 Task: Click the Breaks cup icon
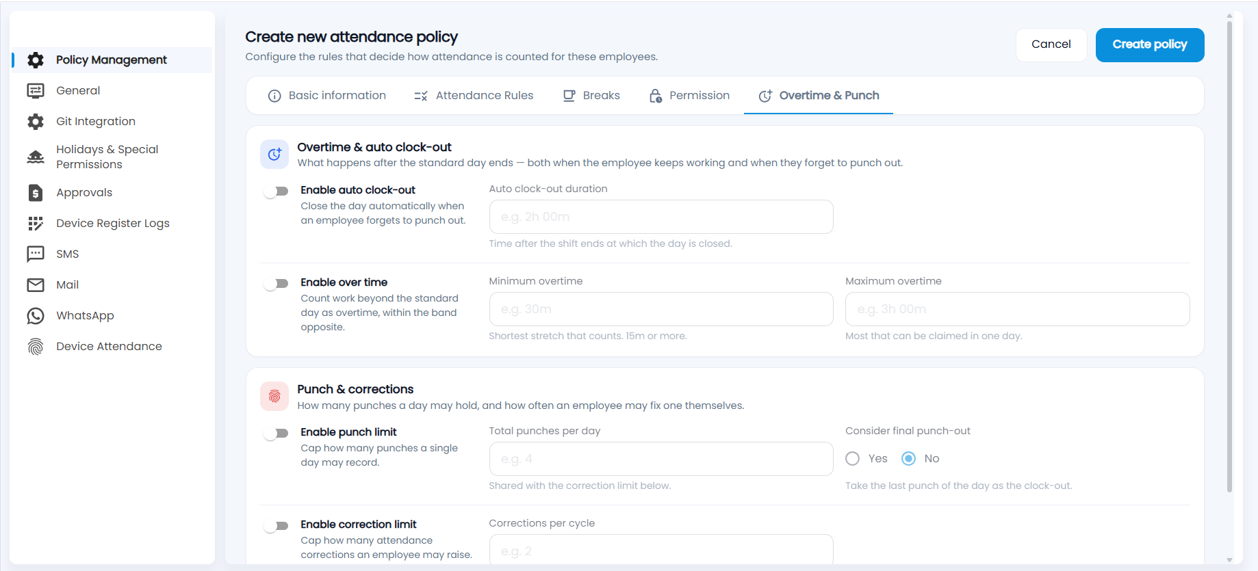pos(569,96)
